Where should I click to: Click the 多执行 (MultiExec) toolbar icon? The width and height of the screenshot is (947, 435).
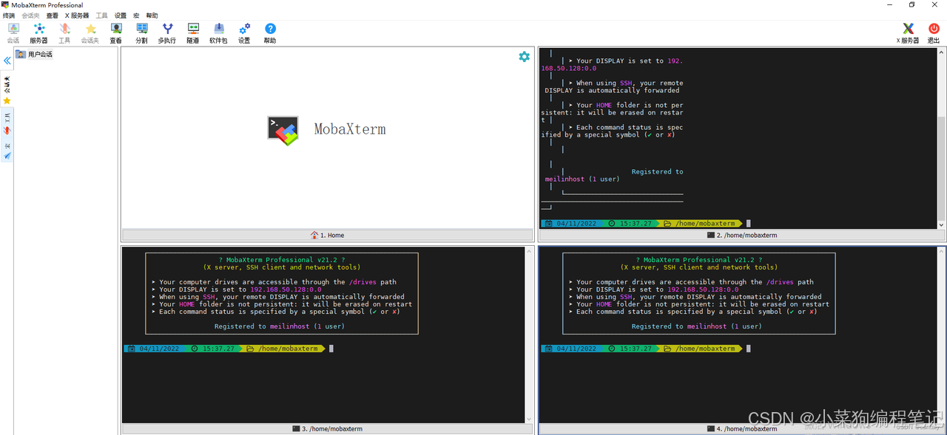(167, 33)
